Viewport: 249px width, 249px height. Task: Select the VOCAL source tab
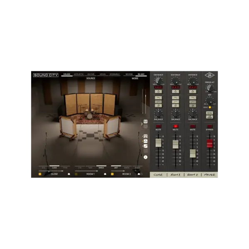(x=103, y=74)
